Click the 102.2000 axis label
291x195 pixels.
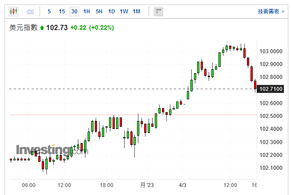pos(271,155)
